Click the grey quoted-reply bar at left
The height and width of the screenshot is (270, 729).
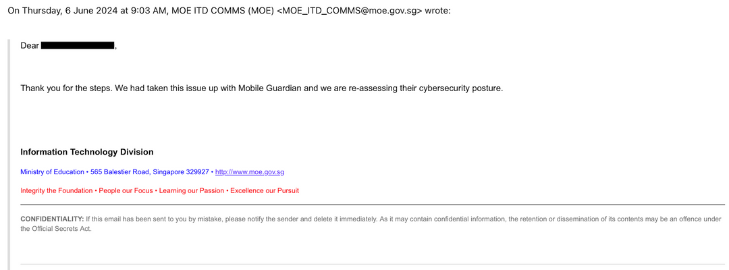8,155
